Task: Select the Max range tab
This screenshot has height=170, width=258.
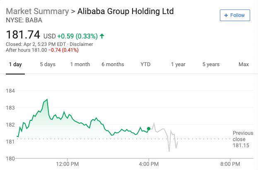Action: pos(244,65)
